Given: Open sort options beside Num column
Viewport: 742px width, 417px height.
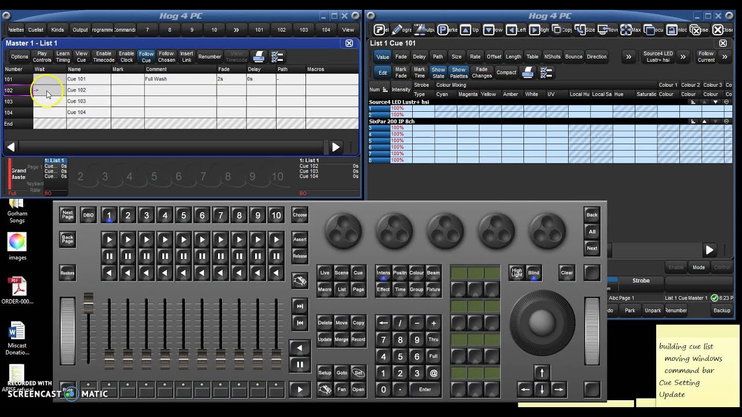Looking at the screenshot, I should 385,90.
